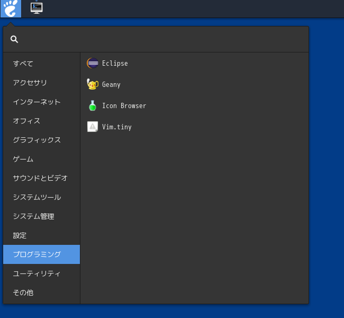Start Vim.tiny via its label
Viewport: 344px width, 318px height.
[x=117, y=127]
